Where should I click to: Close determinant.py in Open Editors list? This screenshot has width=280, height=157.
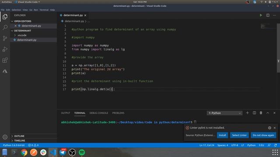16,26
